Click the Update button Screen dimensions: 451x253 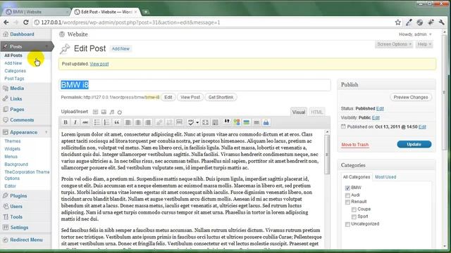coord(414,144)
